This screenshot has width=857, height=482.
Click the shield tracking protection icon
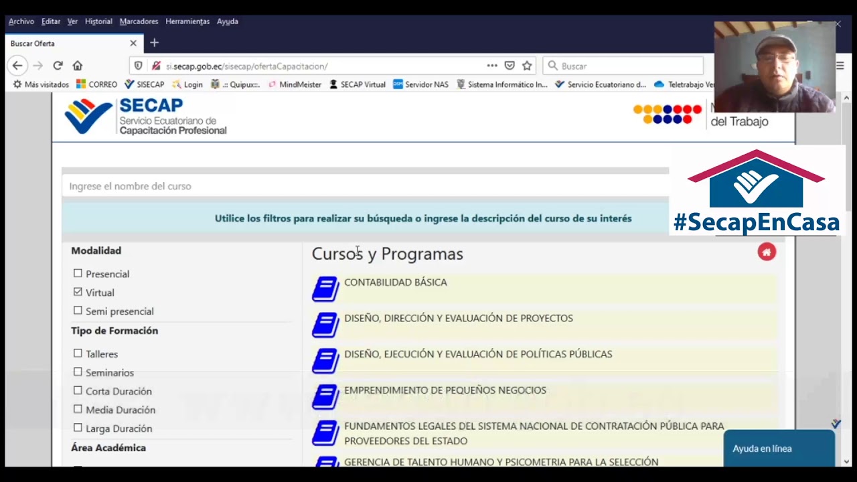[x=139, y=66]
